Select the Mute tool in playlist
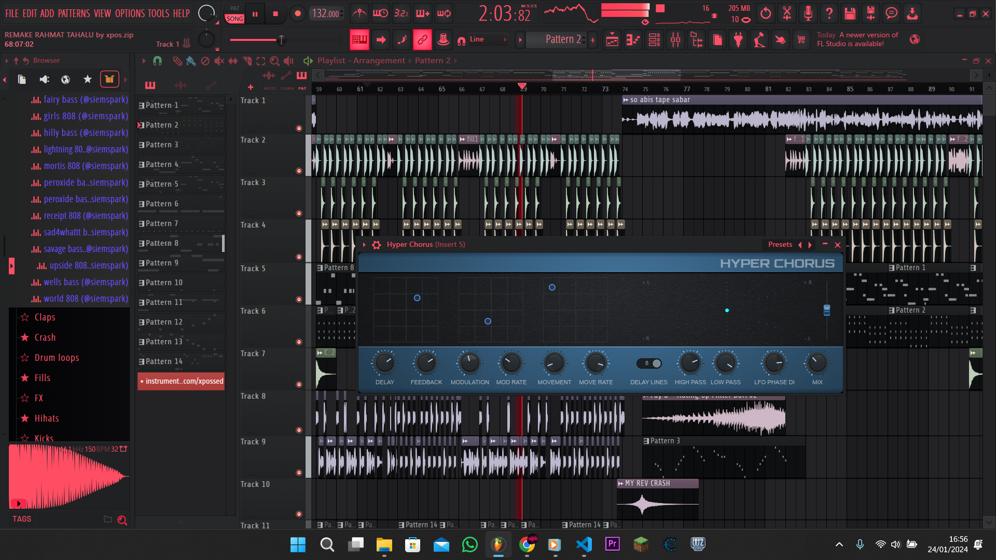The height and width of the screenshot is (560, 996). [219, 61]
